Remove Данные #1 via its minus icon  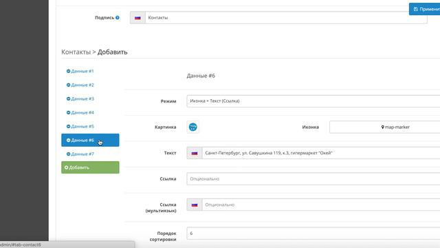68,71
